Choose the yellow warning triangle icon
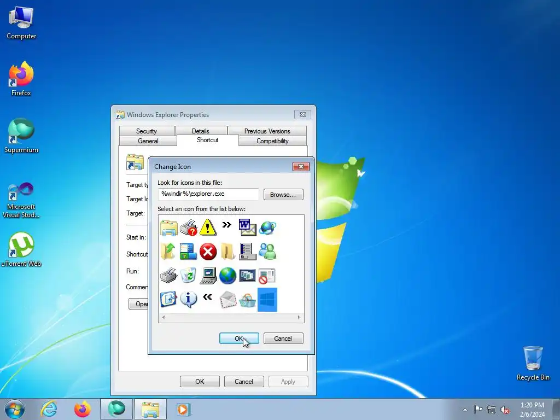The height and width of the screenshot is (420, 560). [208, 228]
